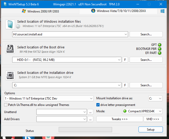The height and width of the screenshot is (139, 169).
Task: Open the Windows 11 IoT edition dropdown
Action: coord(91,98)
